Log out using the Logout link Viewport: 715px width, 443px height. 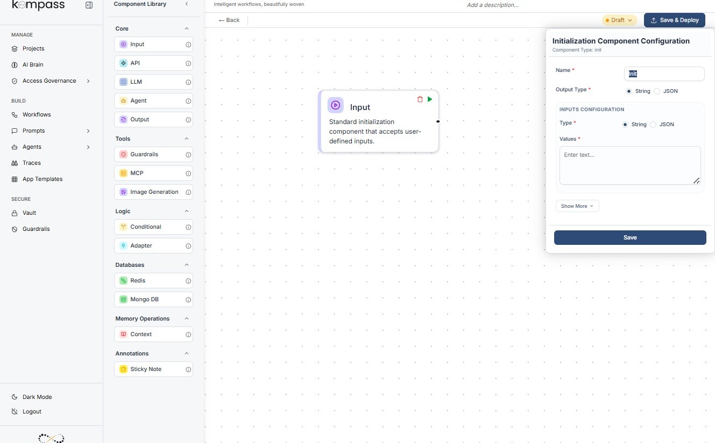pos(26,411)
